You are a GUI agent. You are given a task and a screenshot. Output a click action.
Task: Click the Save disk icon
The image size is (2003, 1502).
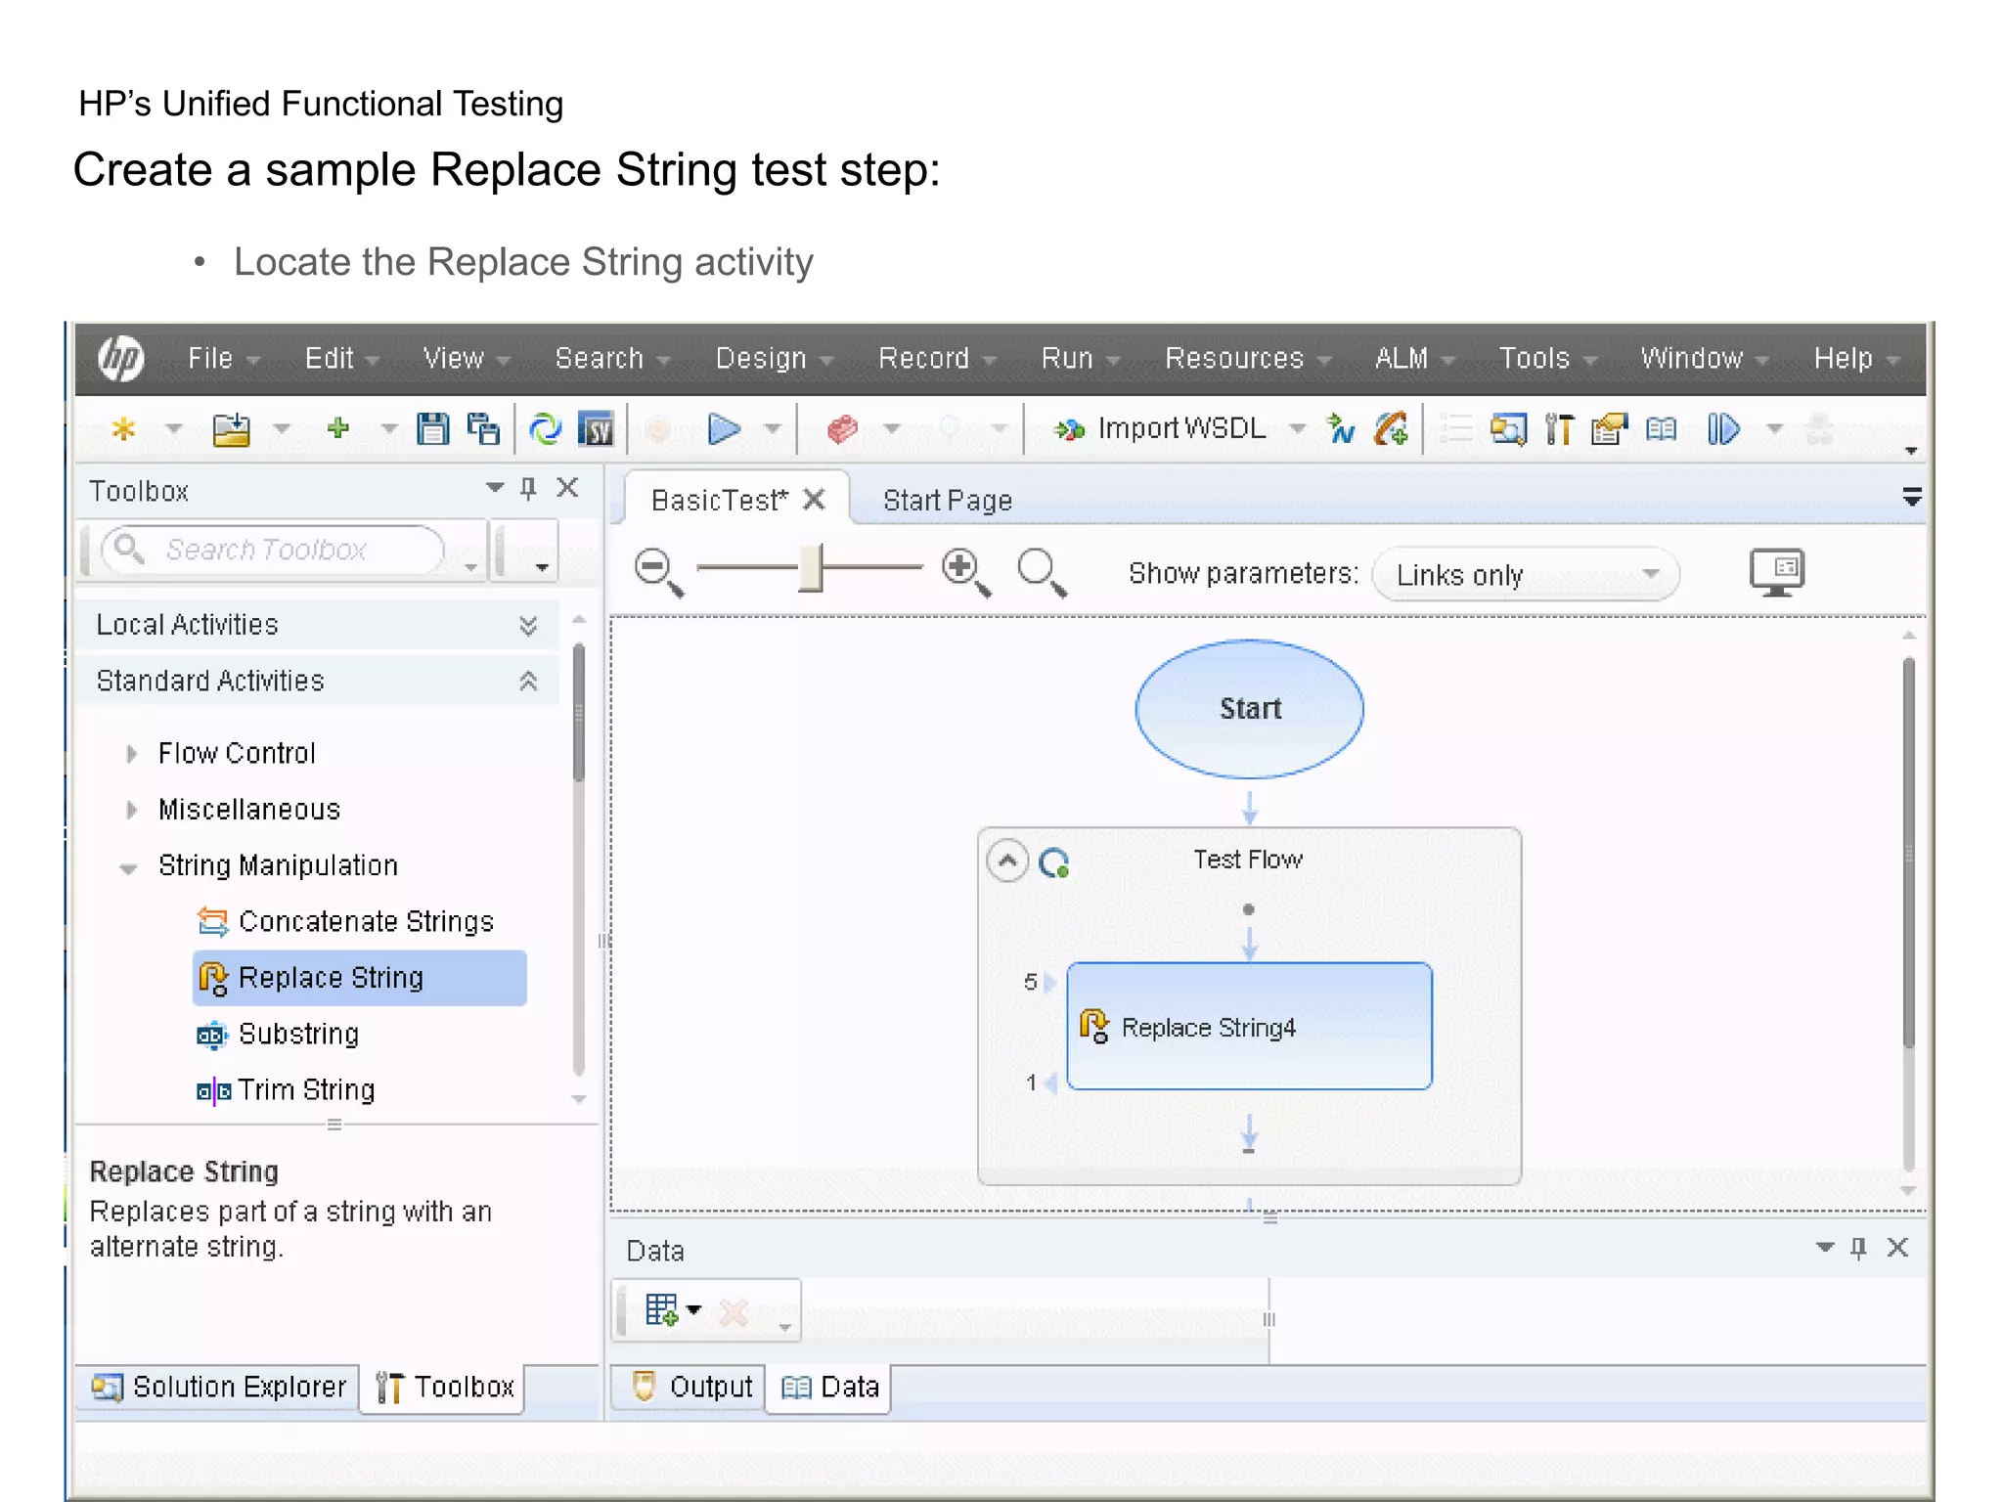pos(432,429)
